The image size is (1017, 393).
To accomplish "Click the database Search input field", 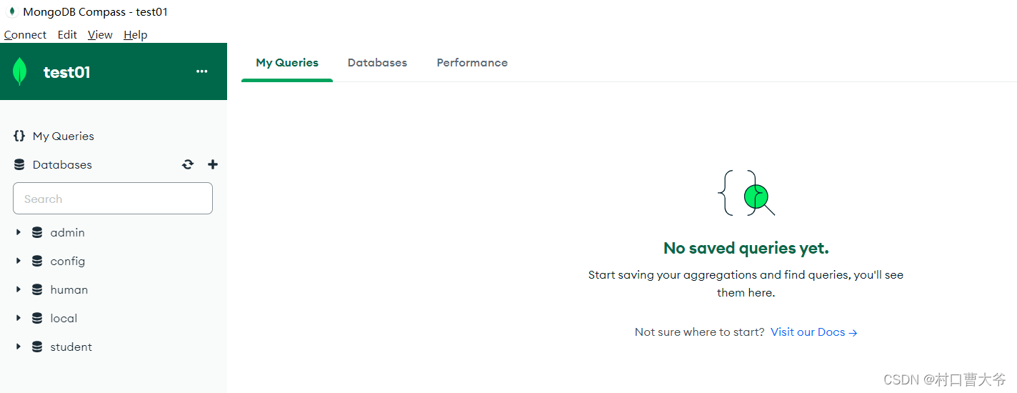I will coord(113,199).
